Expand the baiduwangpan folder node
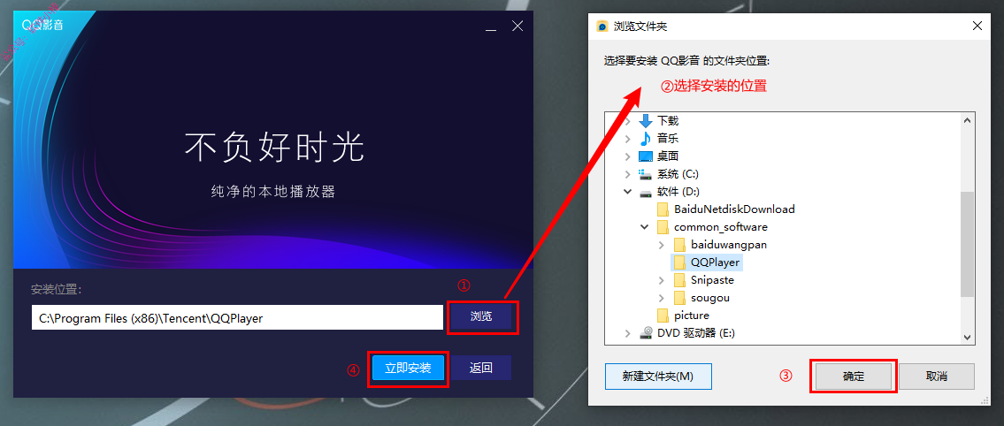Viewport: 1004px width, 426px height. 662,244
